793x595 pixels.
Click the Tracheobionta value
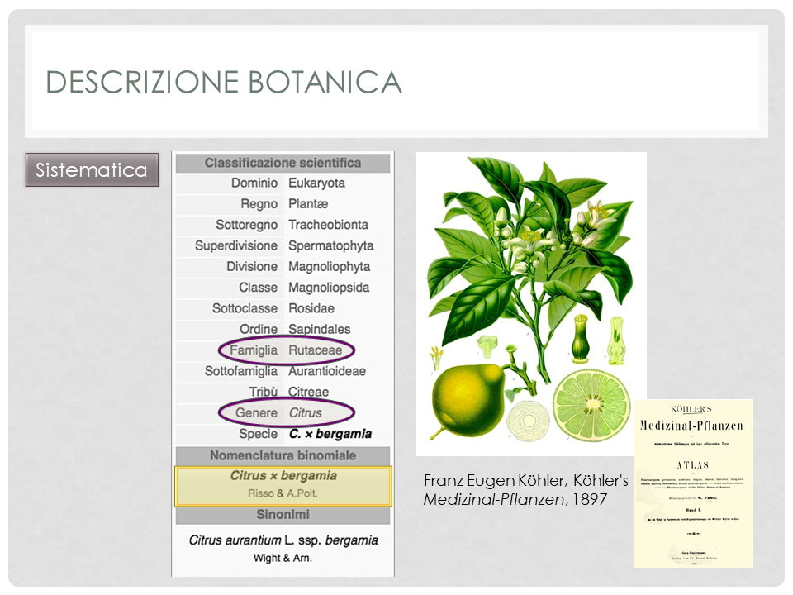(x=328, y=225)
